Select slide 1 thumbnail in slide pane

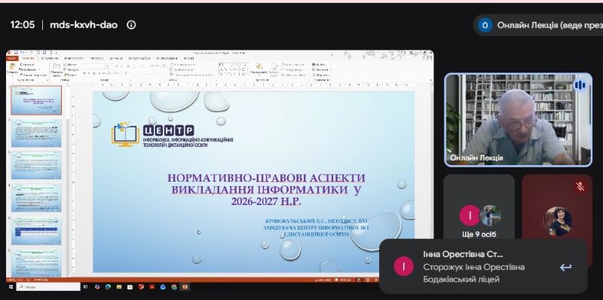point(36,100)
